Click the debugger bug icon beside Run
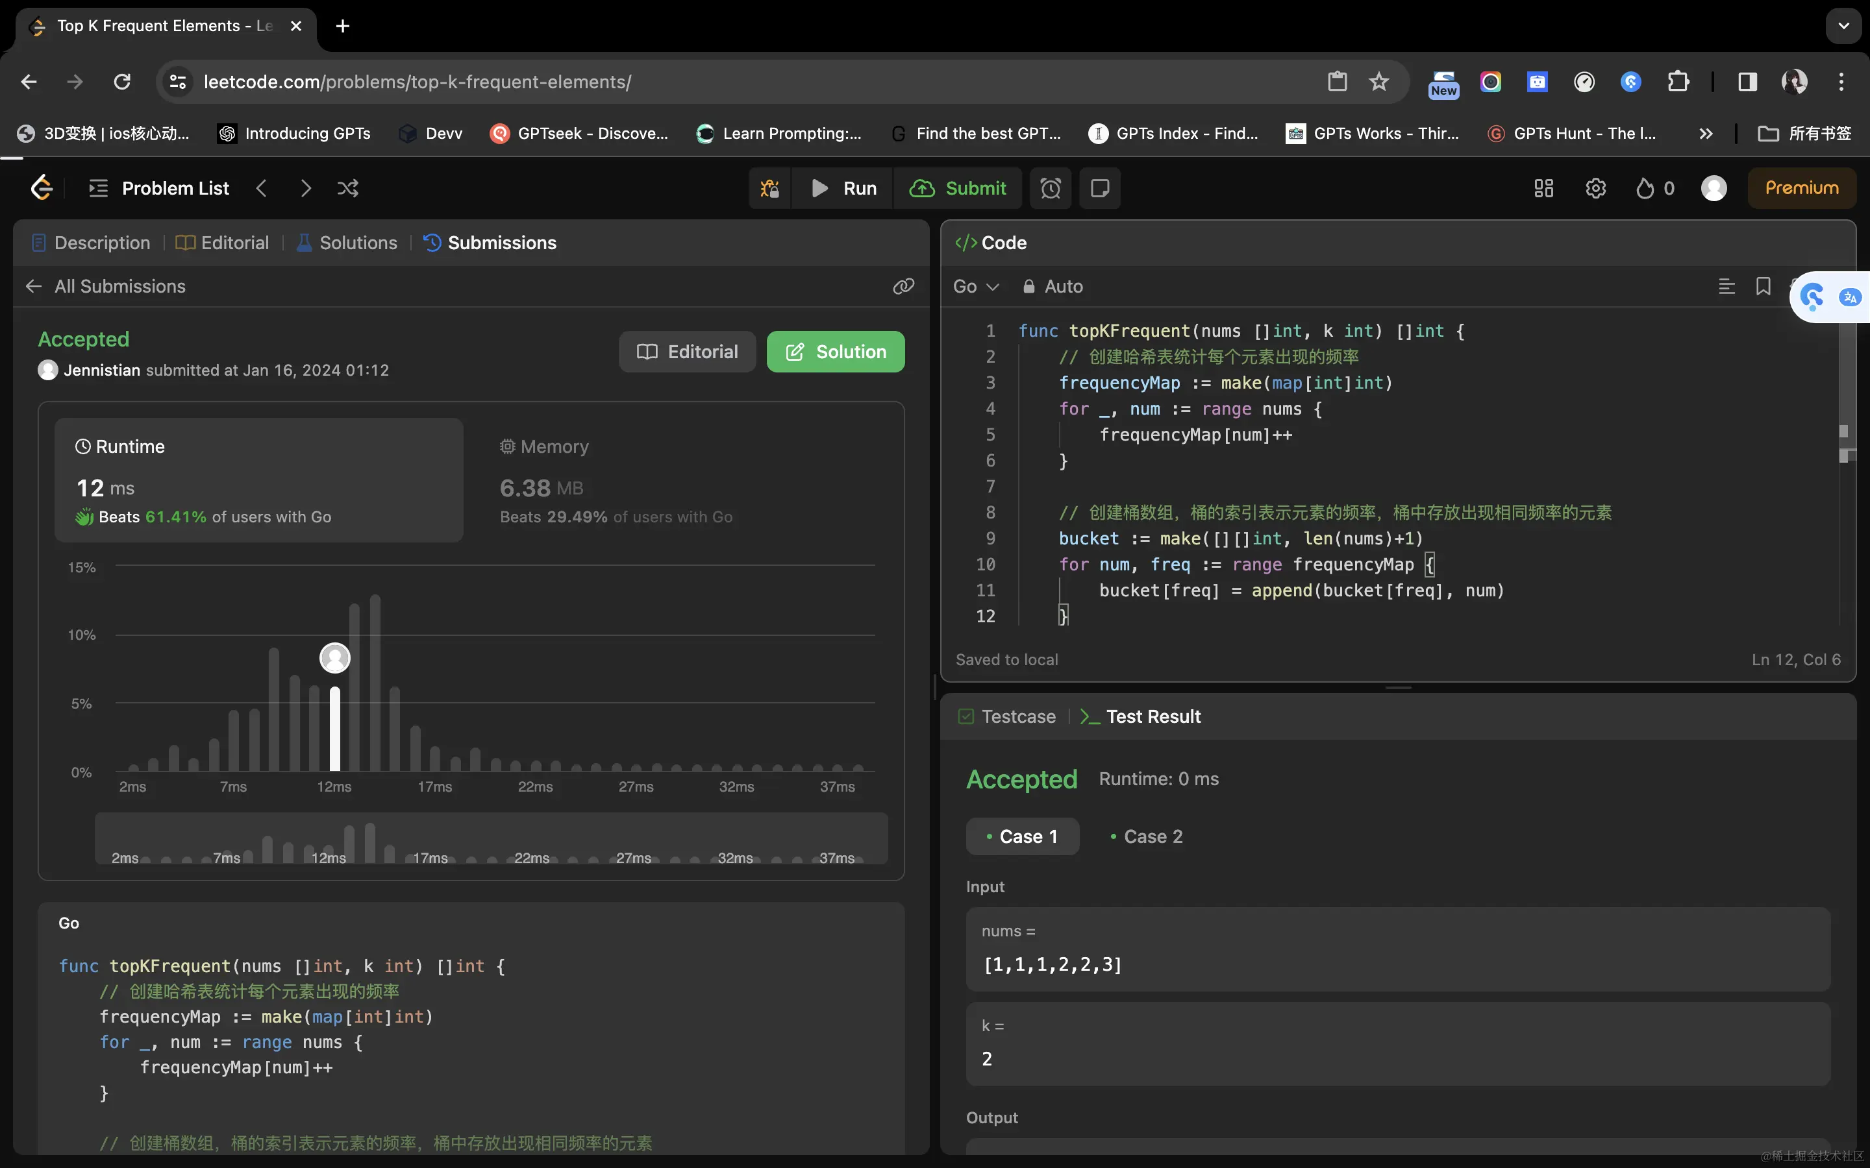1870x1168 pixels. (769, 188)
